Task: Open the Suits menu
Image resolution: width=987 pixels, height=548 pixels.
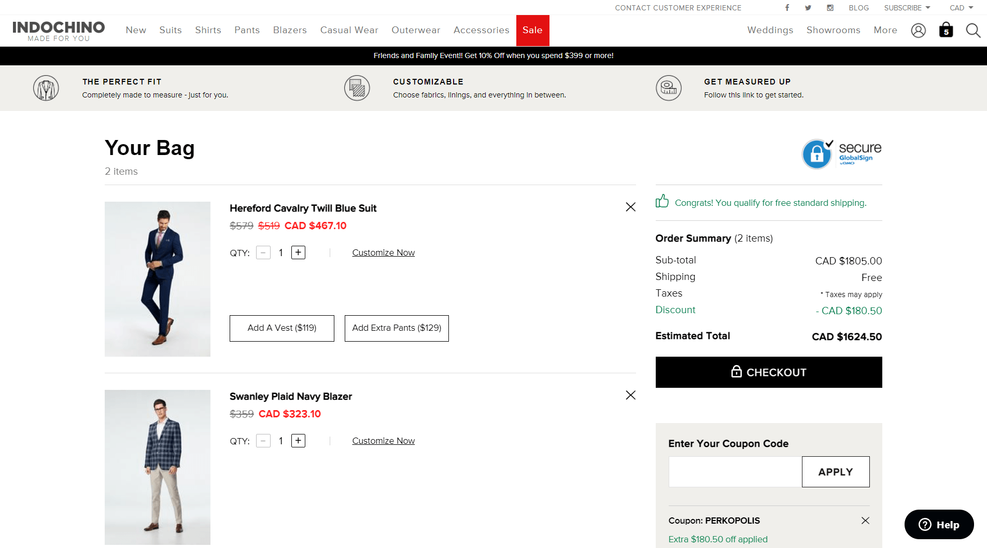Action: tap(171, 30)
